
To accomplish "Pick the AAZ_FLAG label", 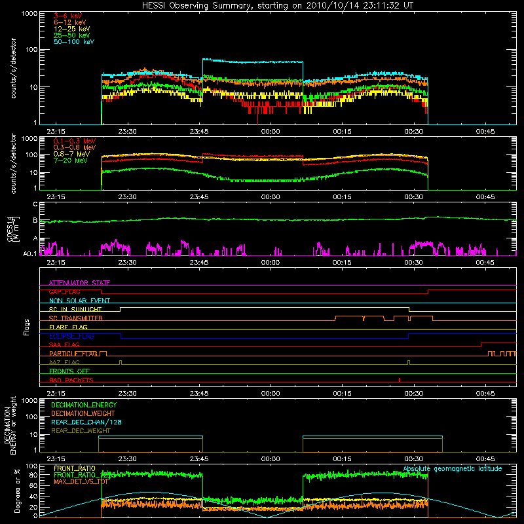I will 64,362.
